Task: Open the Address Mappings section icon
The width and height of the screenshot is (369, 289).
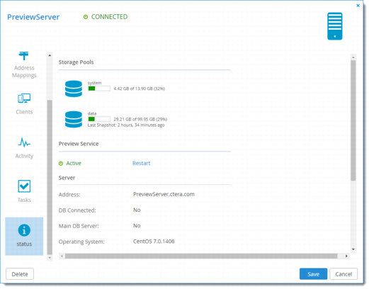Action: coord(24,56)
